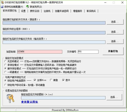Uncheck the 主板Bios checkbox
Viewport: 127px width, 112px height.
[x=35, y=80]
